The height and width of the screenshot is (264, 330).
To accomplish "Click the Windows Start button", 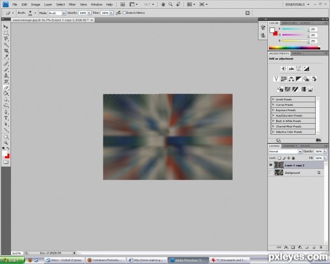I will click(x=12, y=260).
